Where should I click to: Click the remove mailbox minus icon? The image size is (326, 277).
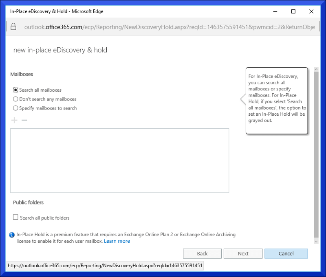(x=24, y=120)
